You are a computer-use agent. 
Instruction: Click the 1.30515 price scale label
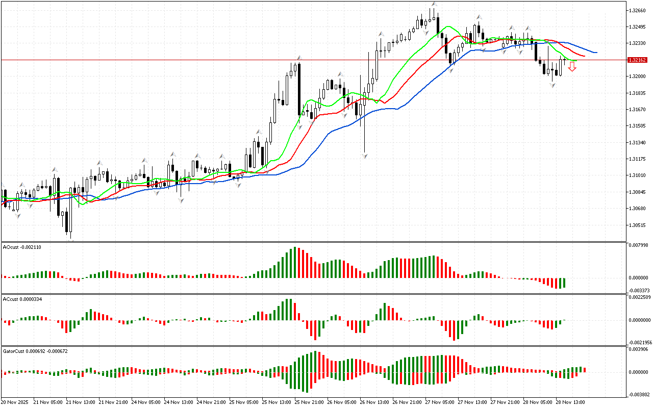pyautogui.click(x=639, y=225)
